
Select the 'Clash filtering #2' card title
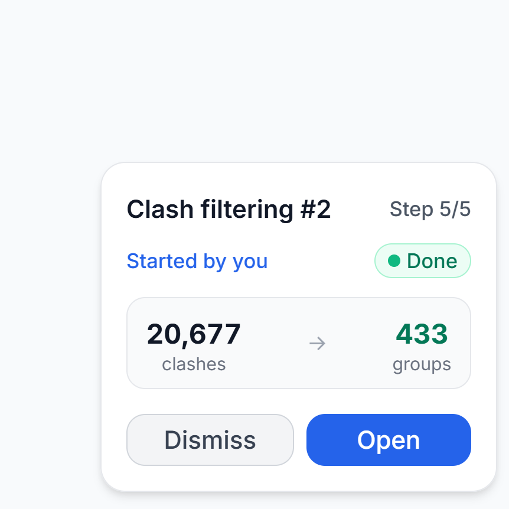[x=229, y=210]
